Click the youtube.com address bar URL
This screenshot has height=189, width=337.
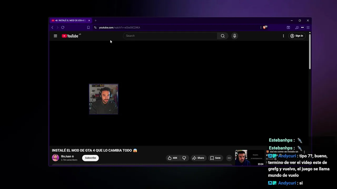click(120, 28)
